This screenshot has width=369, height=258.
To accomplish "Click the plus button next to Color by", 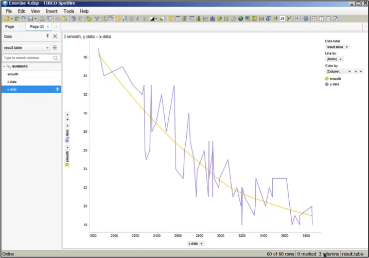I will point(356,72).
